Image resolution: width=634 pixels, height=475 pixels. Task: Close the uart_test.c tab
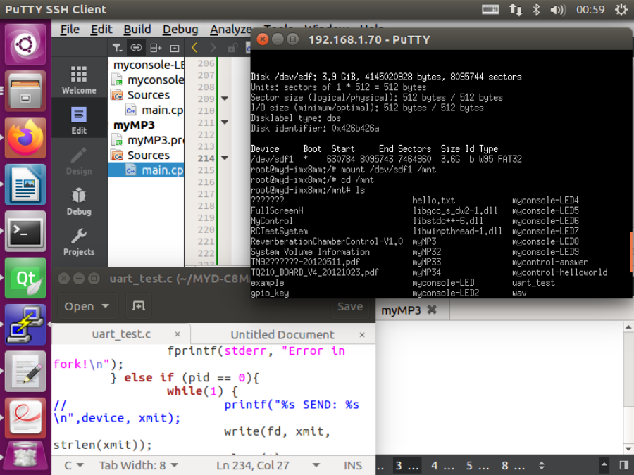coord(177,334)
